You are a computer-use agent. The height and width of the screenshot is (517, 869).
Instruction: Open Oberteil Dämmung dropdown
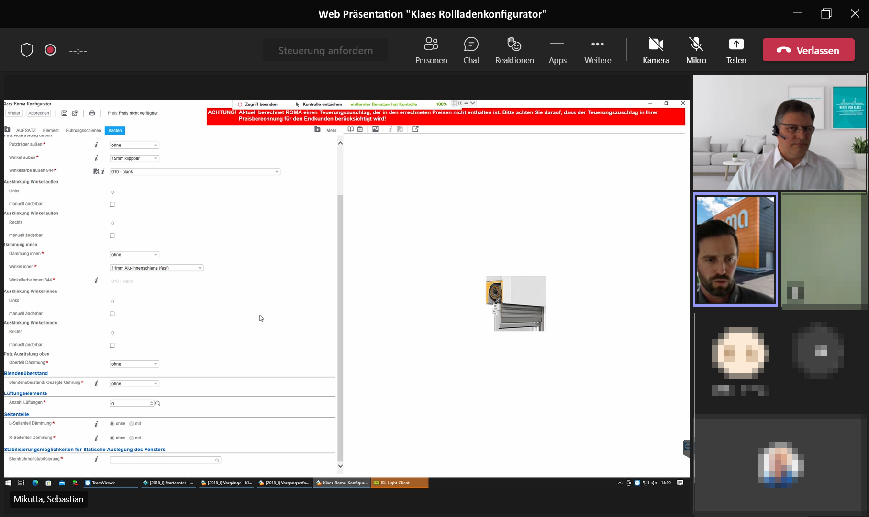click(x=134, y=364)
